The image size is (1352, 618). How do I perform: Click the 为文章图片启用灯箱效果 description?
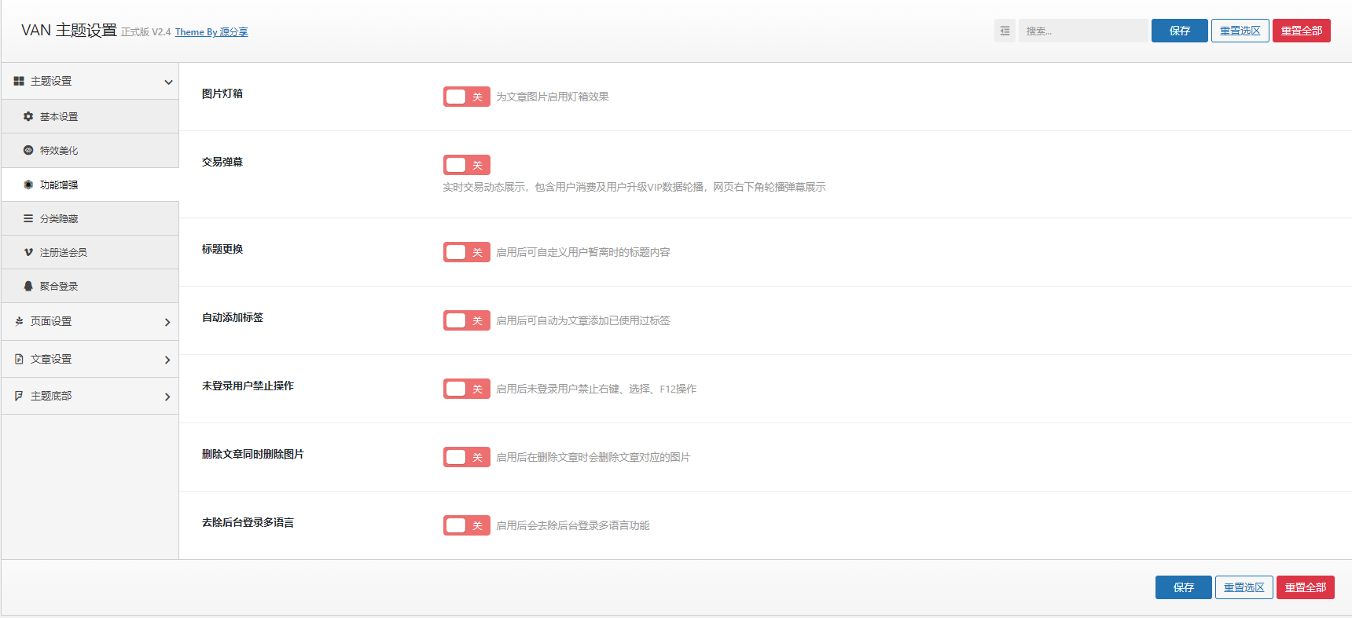pos(553,97)
